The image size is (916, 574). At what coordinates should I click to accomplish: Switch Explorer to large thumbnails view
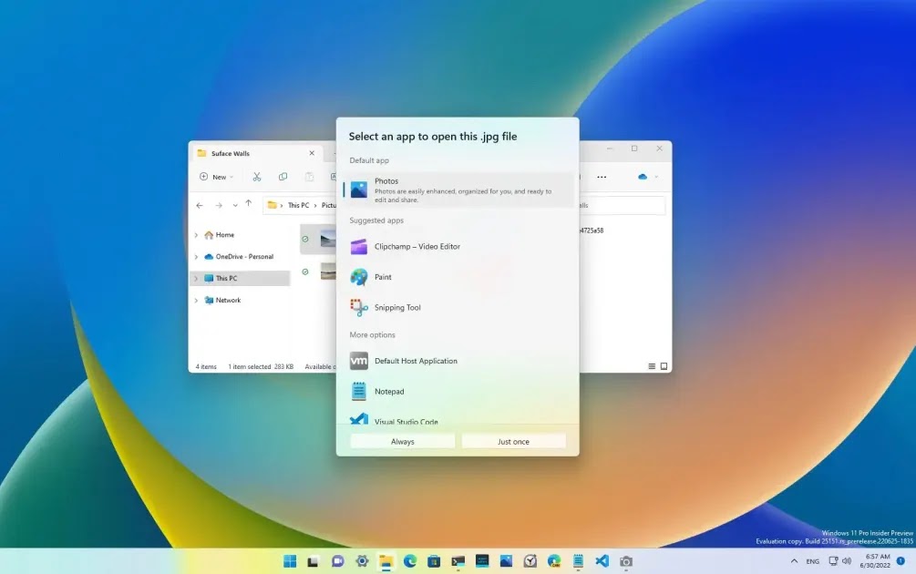click(x=664, y=366)
